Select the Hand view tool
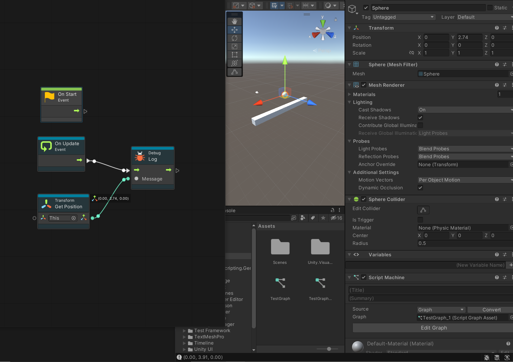This screenshot has height=362, width=513. coord(234,22)
